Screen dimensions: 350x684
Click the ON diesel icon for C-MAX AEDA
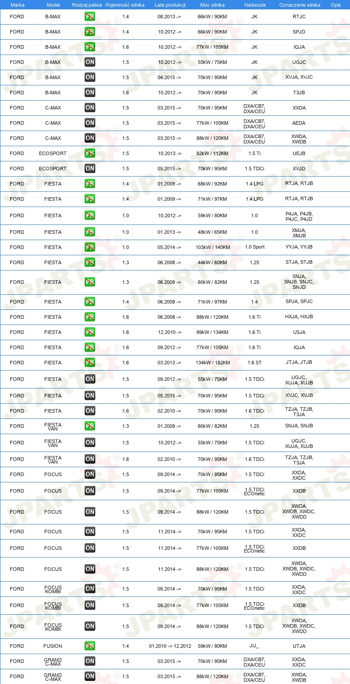(90, 123)
